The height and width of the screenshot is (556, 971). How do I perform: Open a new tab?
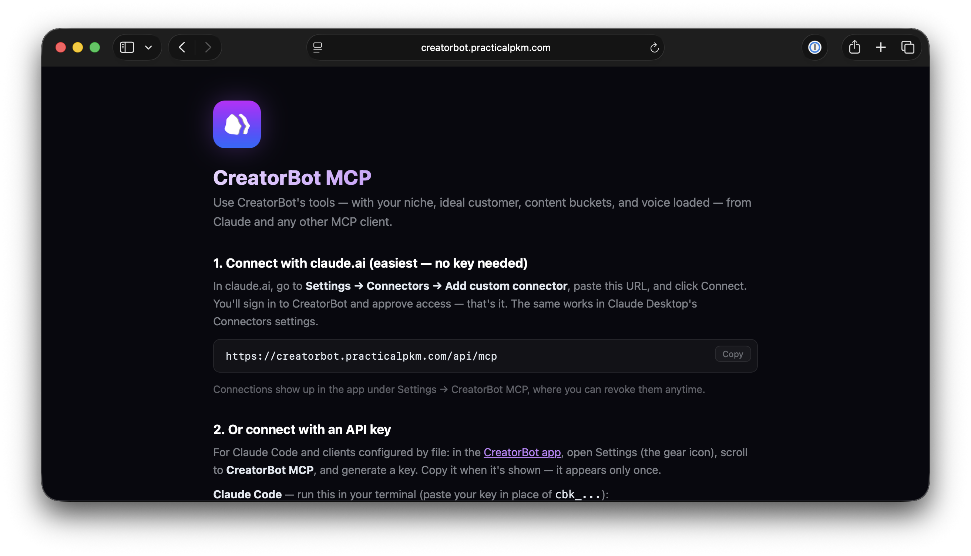point(880,47)
